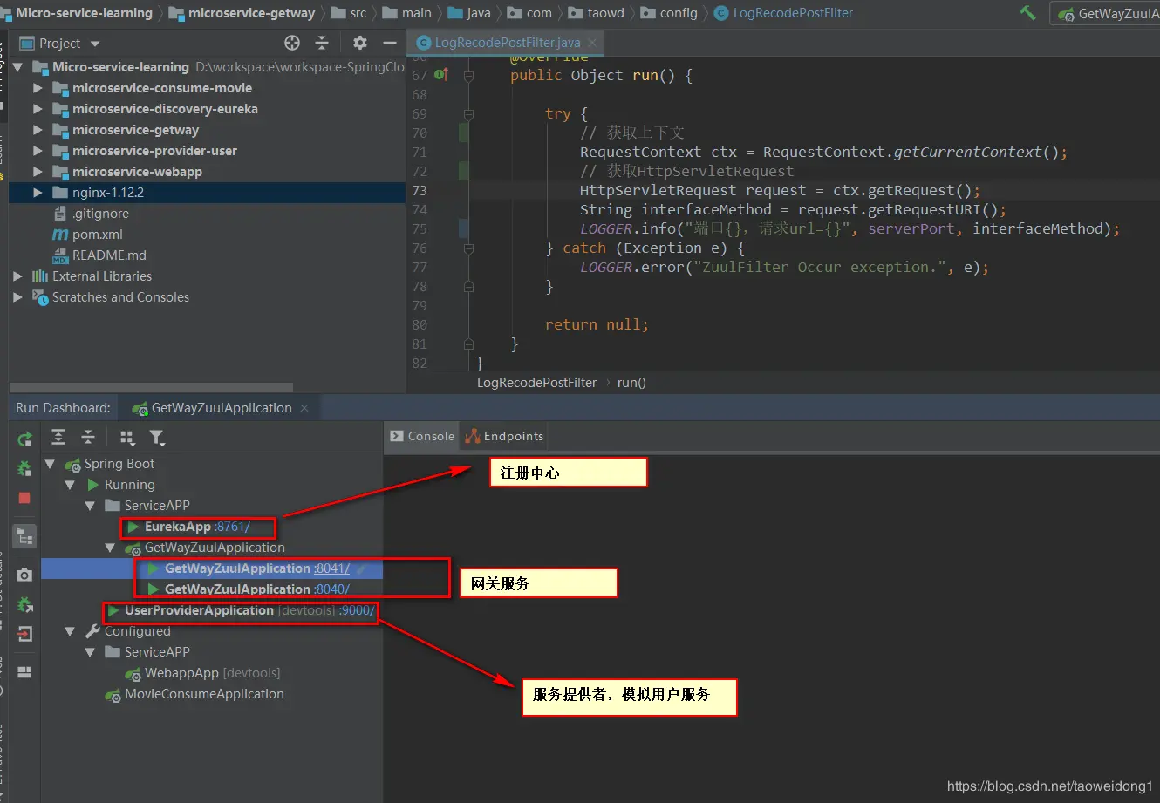Collapse all nodes in Run Dashboard toolbar

tap(88, 437)
